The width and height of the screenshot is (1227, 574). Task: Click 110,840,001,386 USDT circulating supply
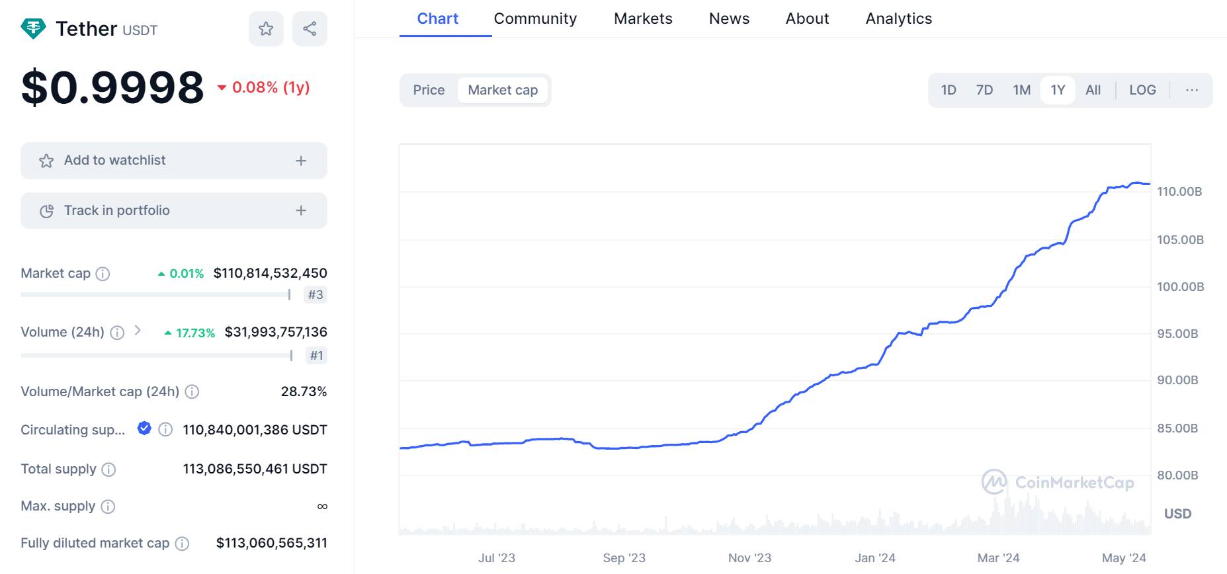[255, 430]
